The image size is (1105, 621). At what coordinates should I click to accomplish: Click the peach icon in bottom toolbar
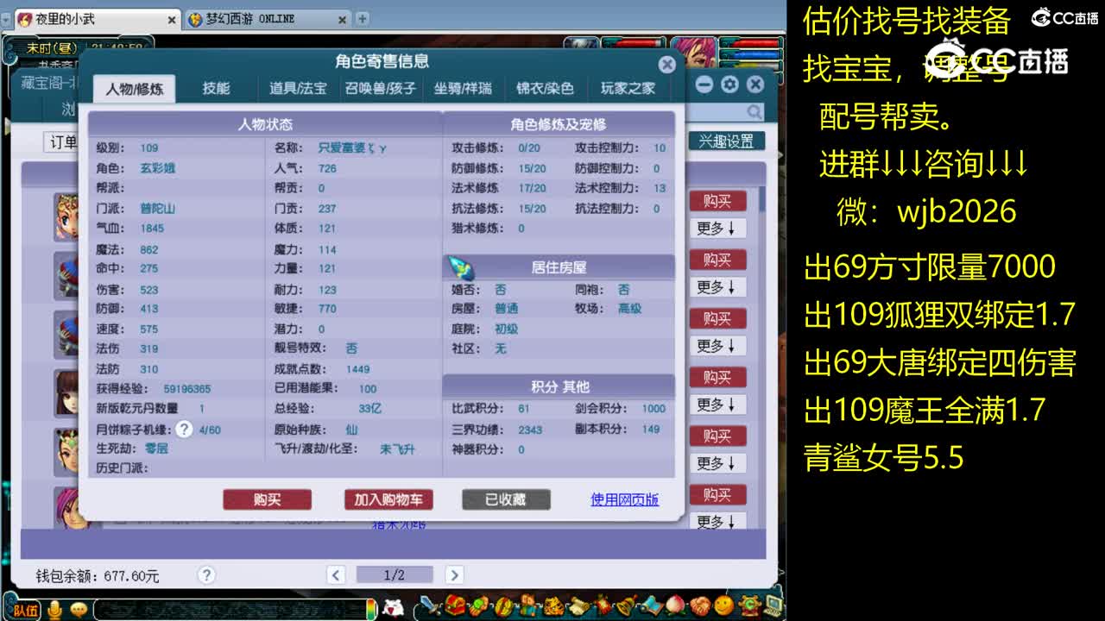(x=675, y=606)
